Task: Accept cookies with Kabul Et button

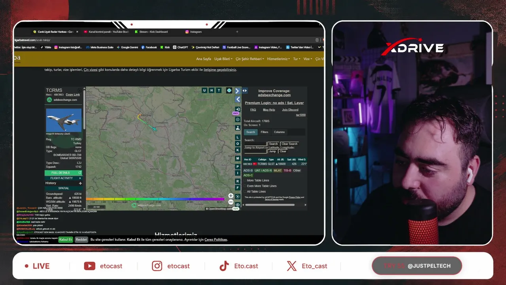Action: 66,239
